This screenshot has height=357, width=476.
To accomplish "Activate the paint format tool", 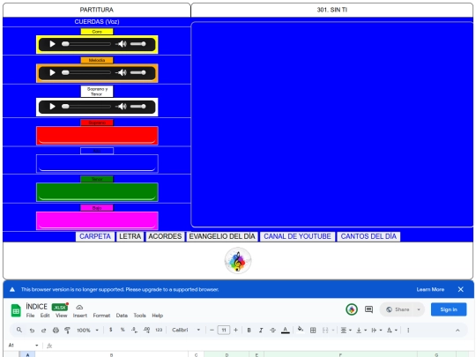I will (x=67, y=330).
